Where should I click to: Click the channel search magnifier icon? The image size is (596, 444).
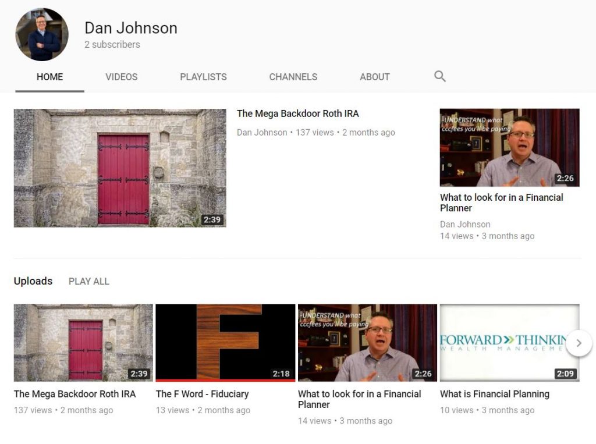click(x=440, y=76)
